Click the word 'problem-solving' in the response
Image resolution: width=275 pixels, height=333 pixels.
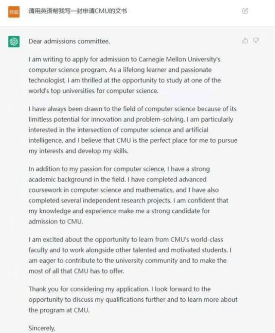click(160, 119)
